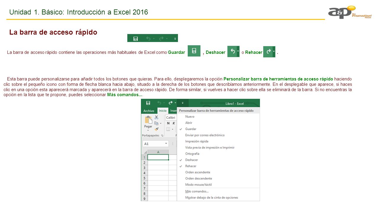Enable the Ortografía option
The height and width of the screenshot is (213, 379).
(218, 154)
